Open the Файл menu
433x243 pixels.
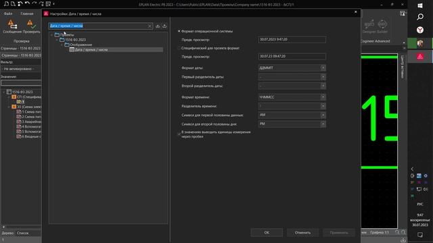(8, 13)
